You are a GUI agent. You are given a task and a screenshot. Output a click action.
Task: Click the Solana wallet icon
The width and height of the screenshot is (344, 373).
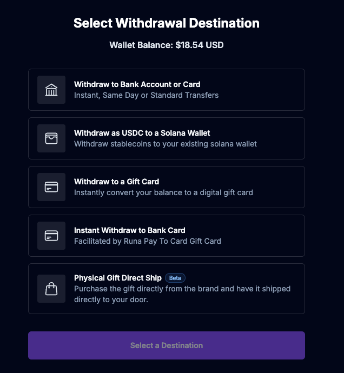pos(51,138)
